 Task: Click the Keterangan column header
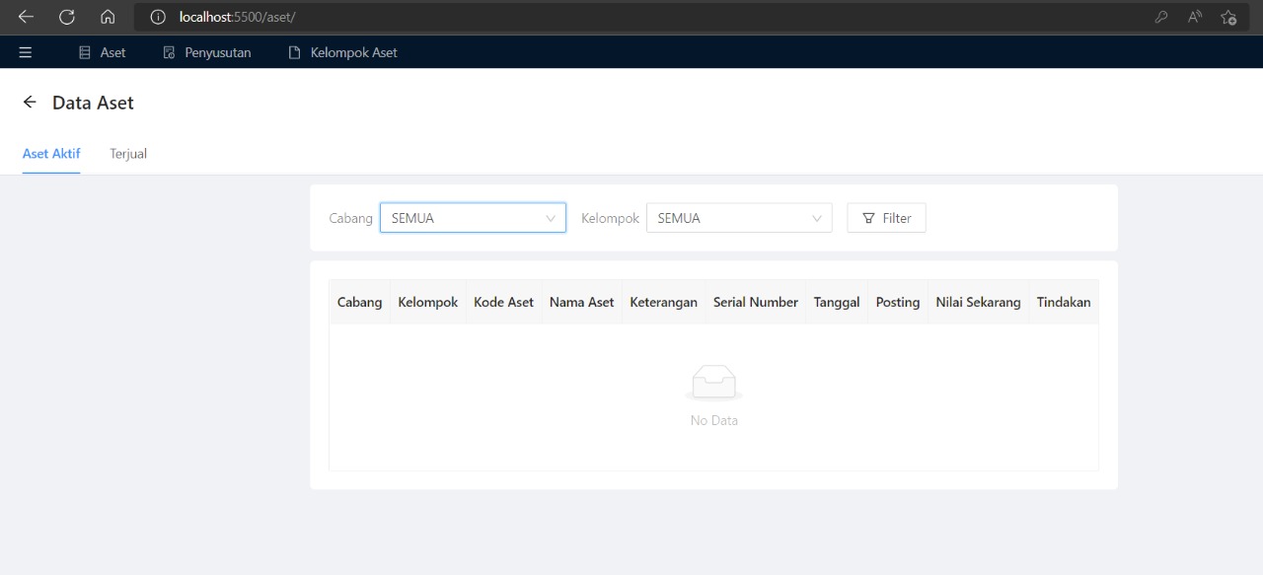point(664,302)
